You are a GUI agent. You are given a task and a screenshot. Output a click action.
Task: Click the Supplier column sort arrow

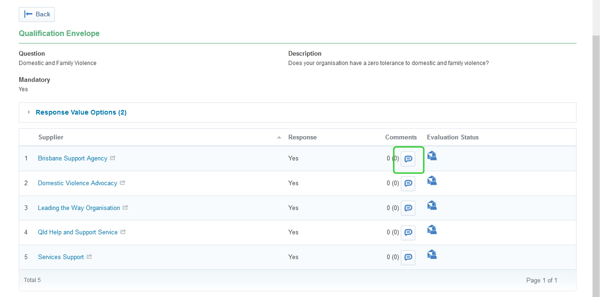(279, 138)
